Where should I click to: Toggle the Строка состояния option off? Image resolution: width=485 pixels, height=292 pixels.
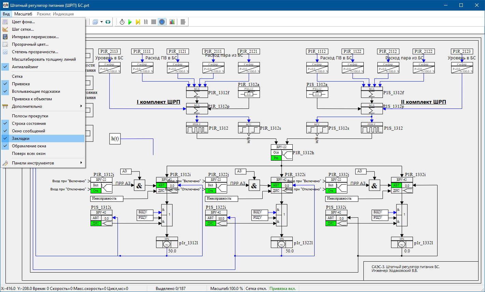coord(29,123)
